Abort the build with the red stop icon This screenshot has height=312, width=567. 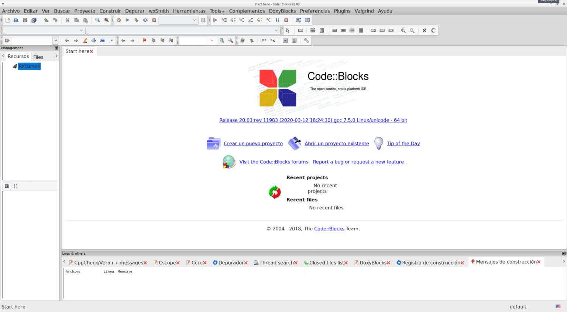pos(154,20)
